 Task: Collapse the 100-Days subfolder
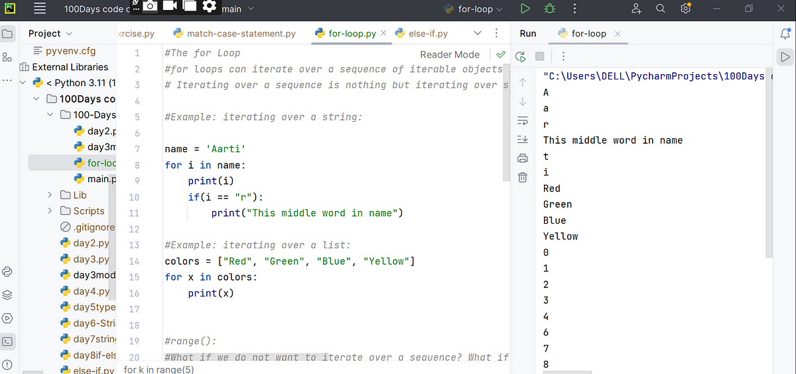pyautogui.click(x=50, y=115)
